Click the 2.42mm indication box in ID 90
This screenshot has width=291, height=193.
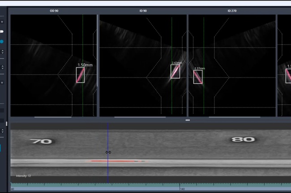tap(175, 71)
